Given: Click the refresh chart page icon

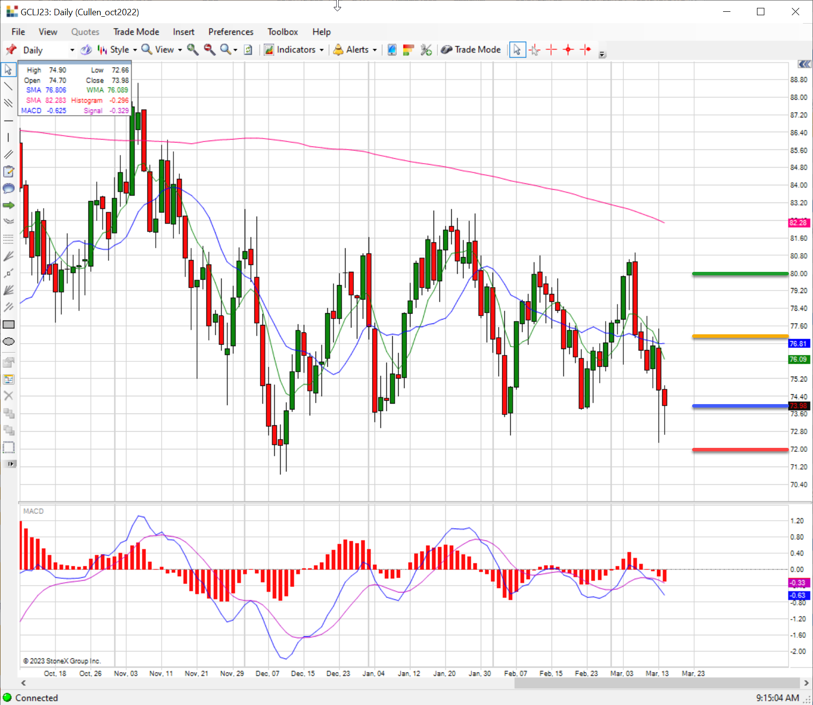Looking at the screenshot, I should pyautogui.click(x=248, y=50).
